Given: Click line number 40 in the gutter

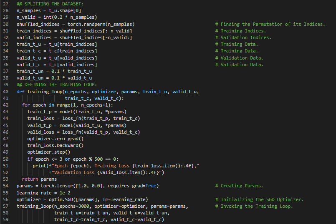Looking at the screenshot, I should (x=5, y=91).
